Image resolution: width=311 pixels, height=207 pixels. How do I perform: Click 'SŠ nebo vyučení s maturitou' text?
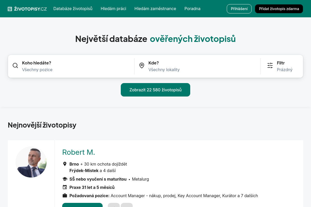[x=98, y=179]
